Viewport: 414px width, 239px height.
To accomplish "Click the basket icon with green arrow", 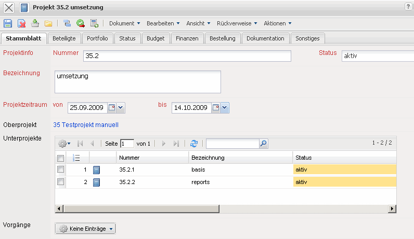I will coord(35,23).
